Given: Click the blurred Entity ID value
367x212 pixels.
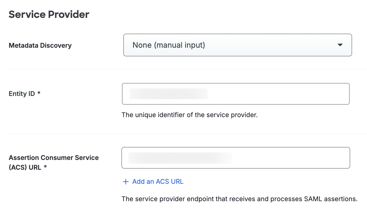Looking at the screenshot, I should 169,94.
